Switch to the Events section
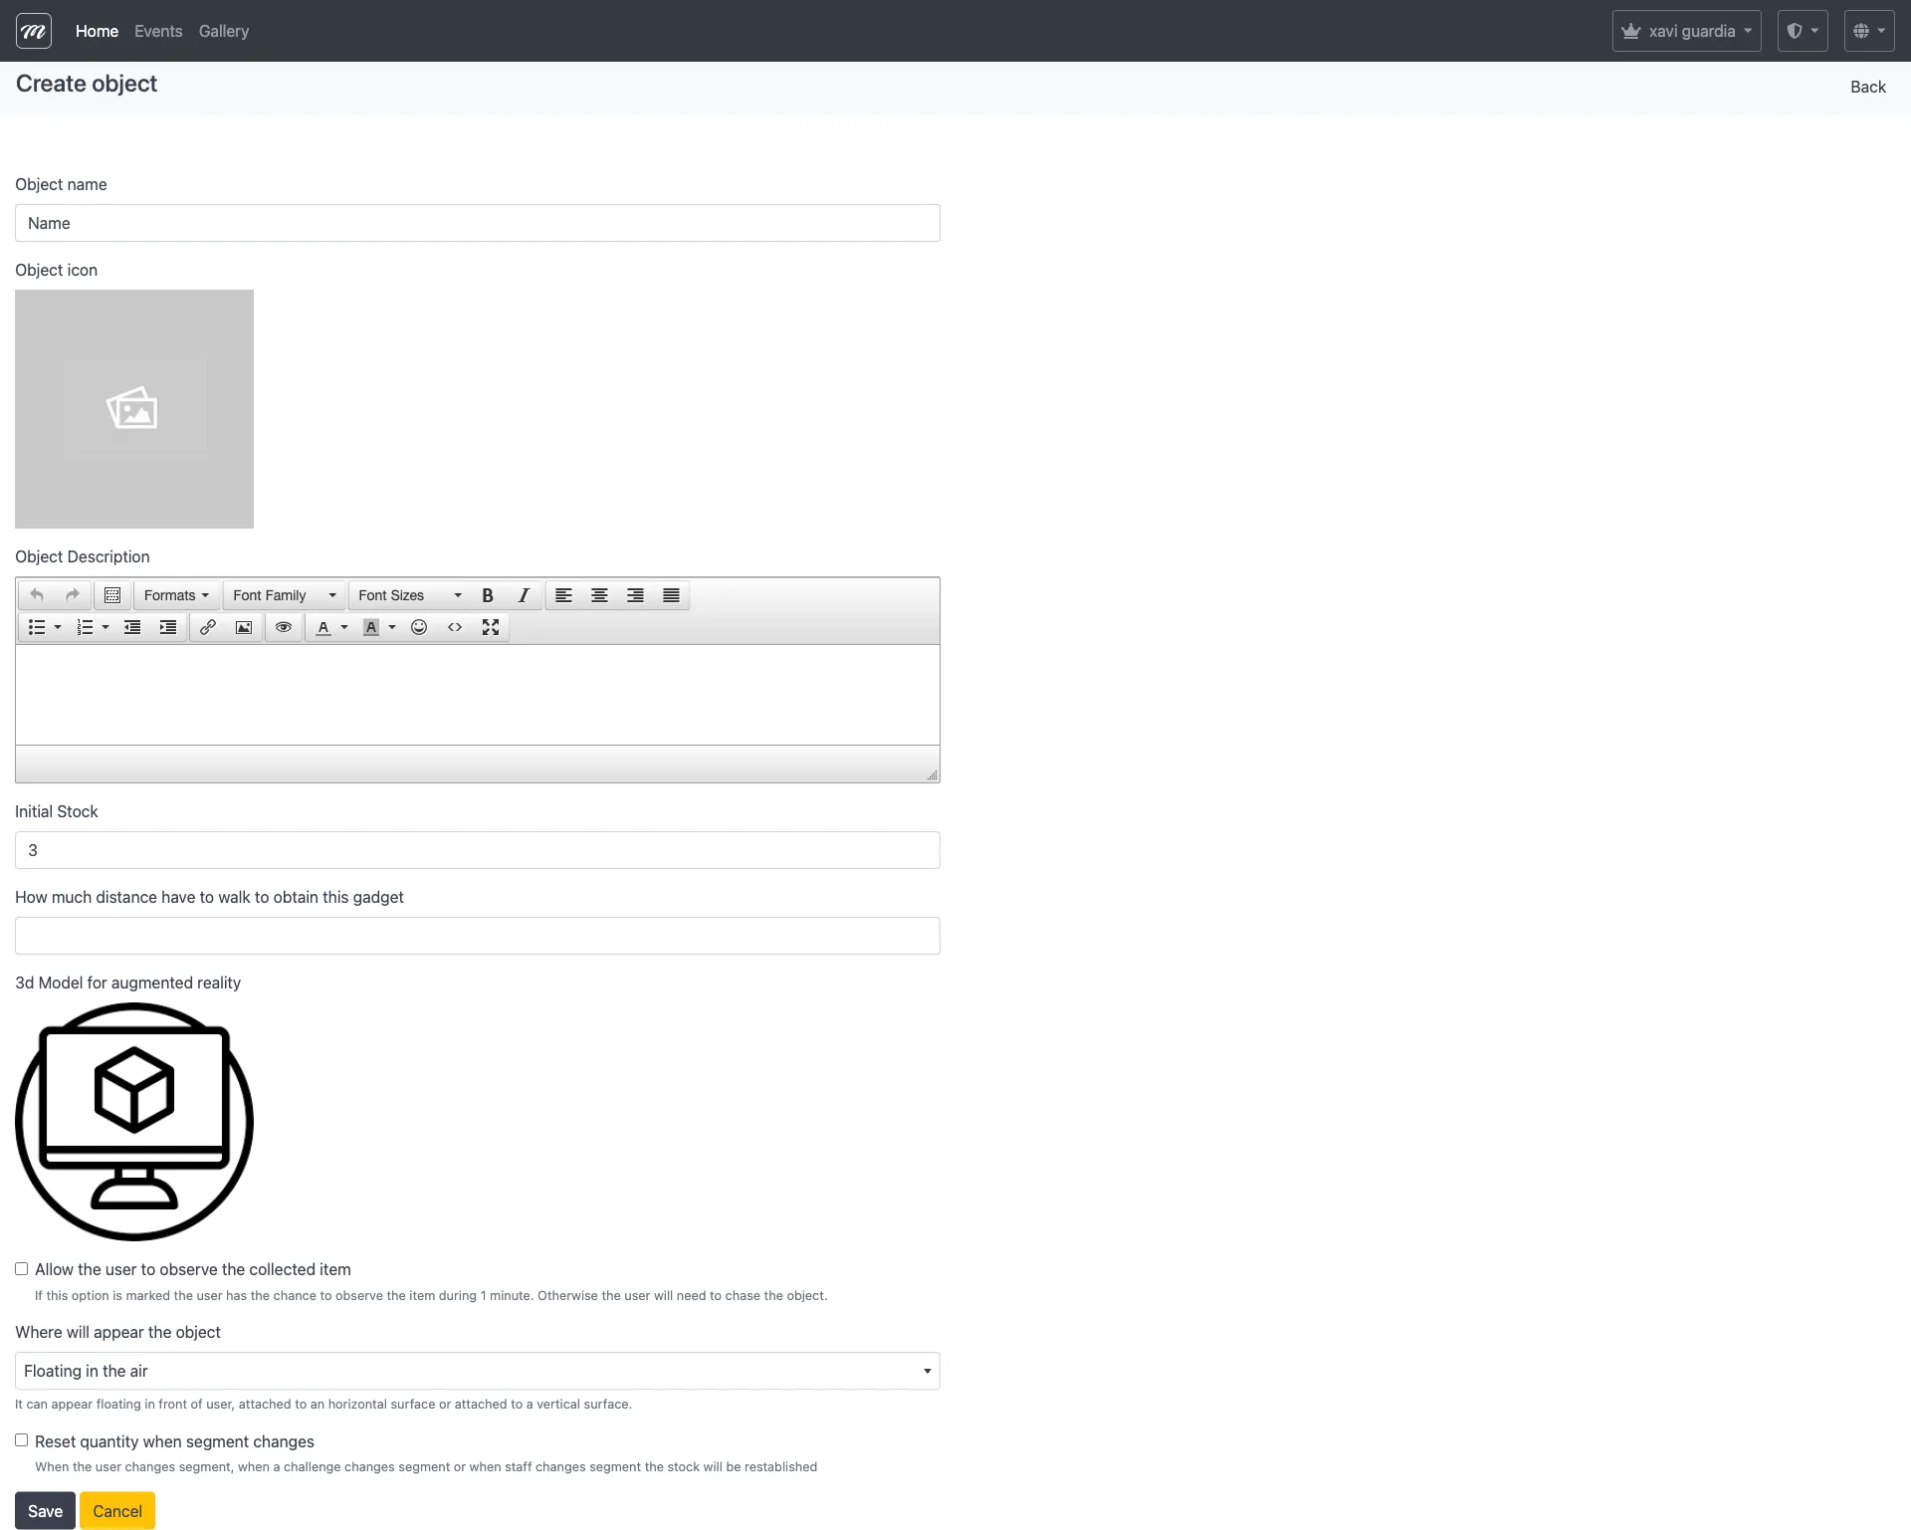Viewport: 1911px width, 1530px height. [157, 31]
